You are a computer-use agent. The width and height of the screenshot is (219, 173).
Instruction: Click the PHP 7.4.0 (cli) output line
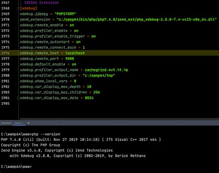click(x=81, y=140)
